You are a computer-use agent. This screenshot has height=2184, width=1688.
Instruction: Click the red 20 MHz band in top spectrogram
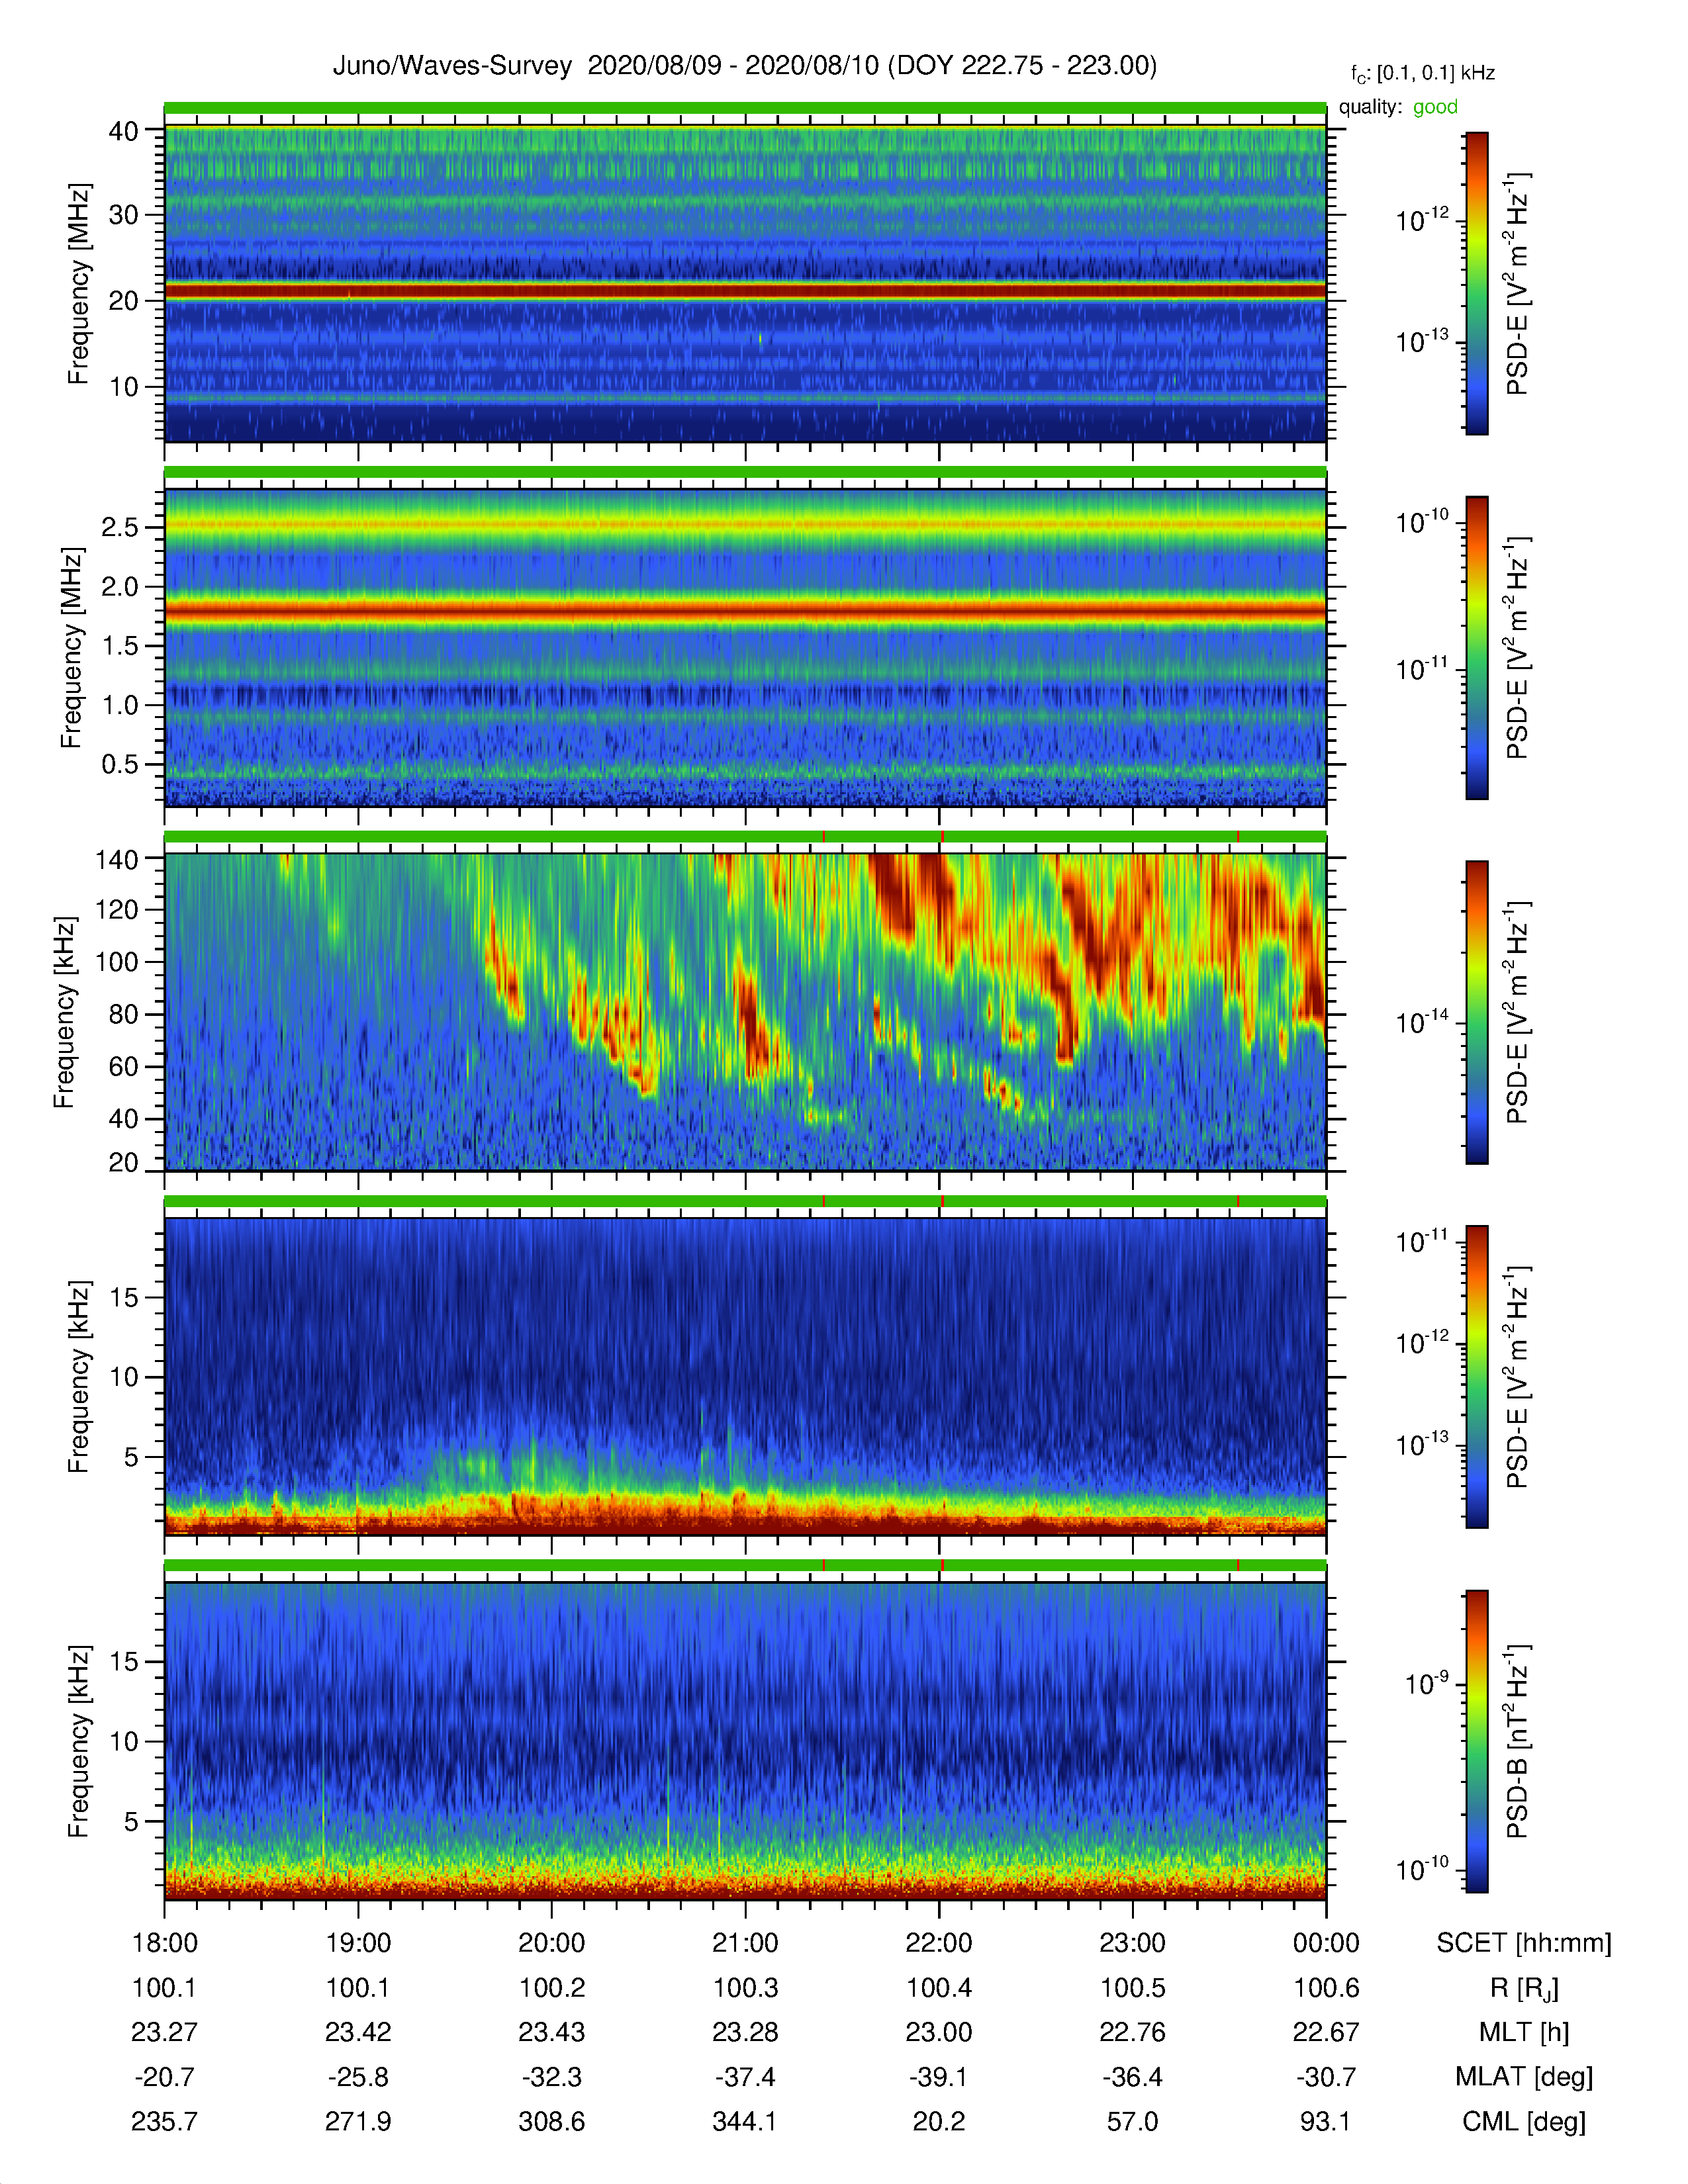[745, 291]
